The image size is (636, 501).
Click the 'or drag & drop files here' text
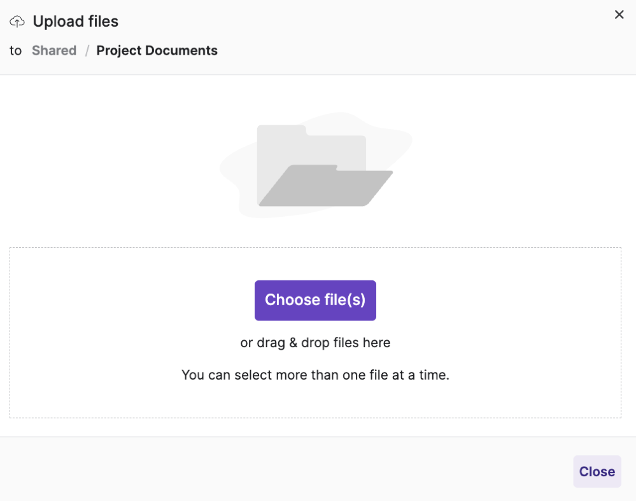click(315, 343)
